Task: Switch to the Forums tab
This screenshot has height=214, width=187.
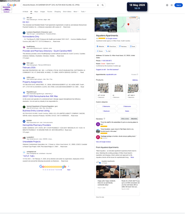Action: tap(50, 12)
